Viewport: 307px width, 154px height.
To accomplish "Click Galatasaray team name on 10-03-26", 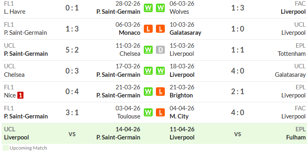I will (185, 33).
